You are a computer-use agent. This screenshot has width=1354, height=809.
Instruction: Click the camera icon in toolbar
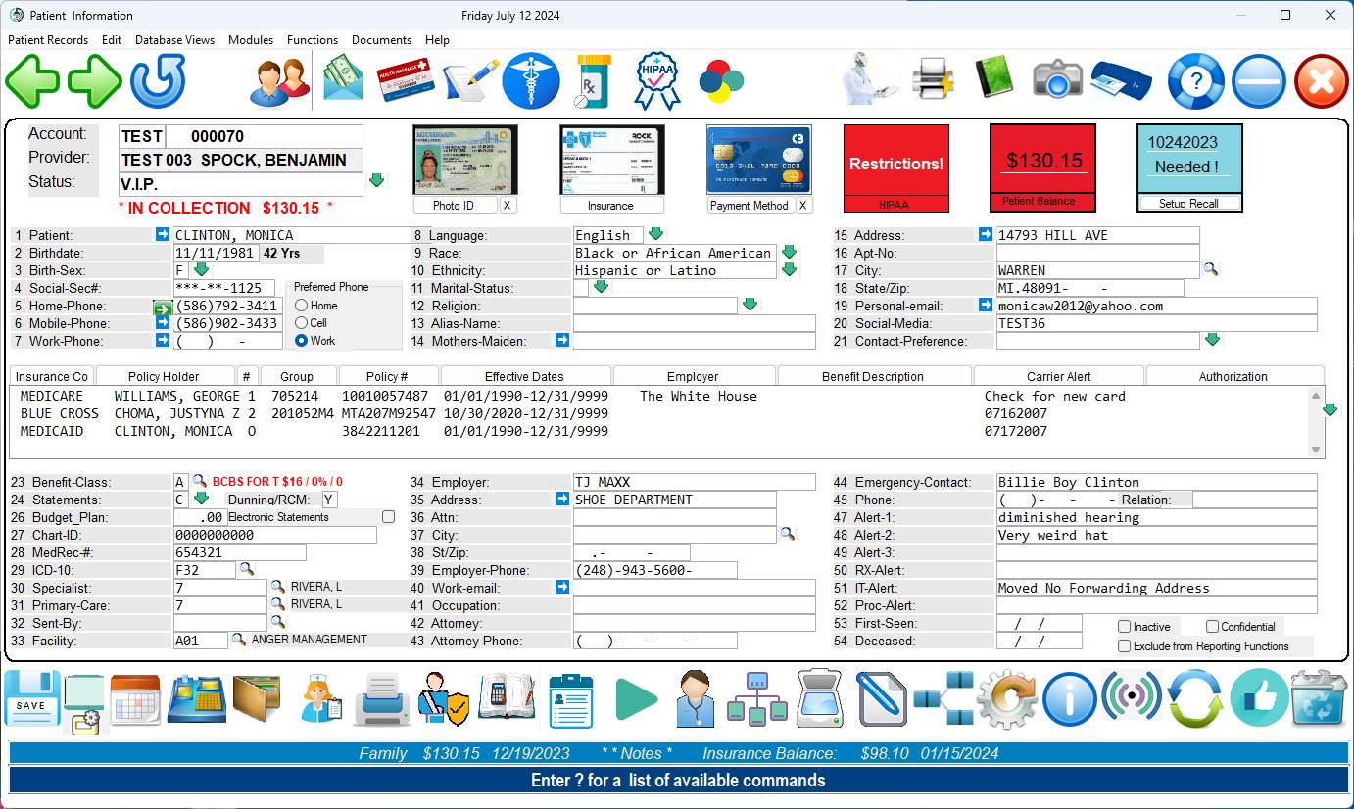click(1057, 81)
